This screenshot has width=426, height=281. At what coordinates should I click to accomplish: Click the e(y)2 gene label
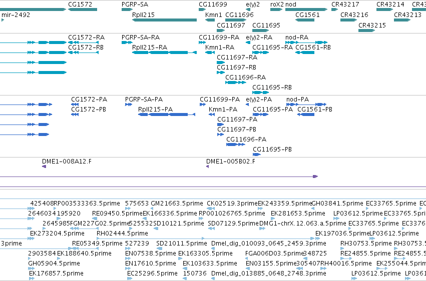253,4
